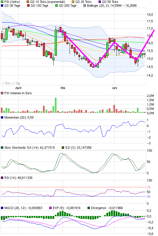Click the red PSI Volumen legend swatch
Image resolution: width=158 pixels, height=236 pixels.
2,93
